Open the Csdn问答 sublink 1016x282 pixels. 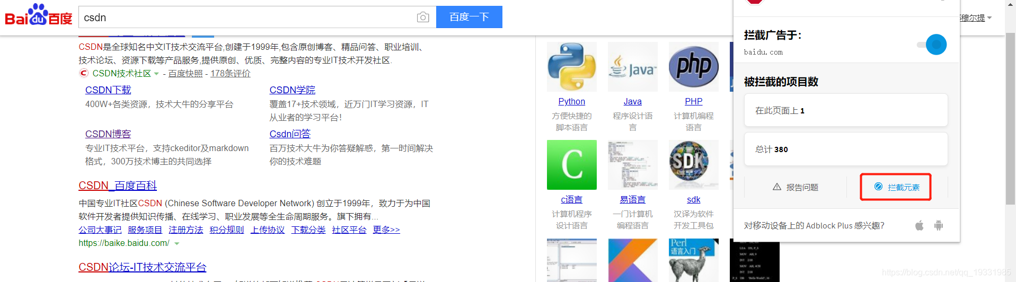point(290,134)
